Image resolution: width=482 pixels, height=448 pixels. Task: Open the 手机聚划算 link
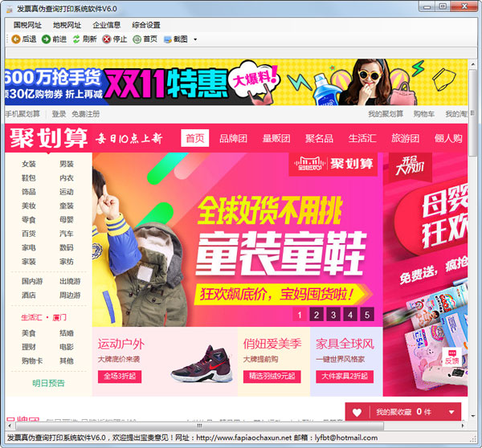(x=22, y=114)
